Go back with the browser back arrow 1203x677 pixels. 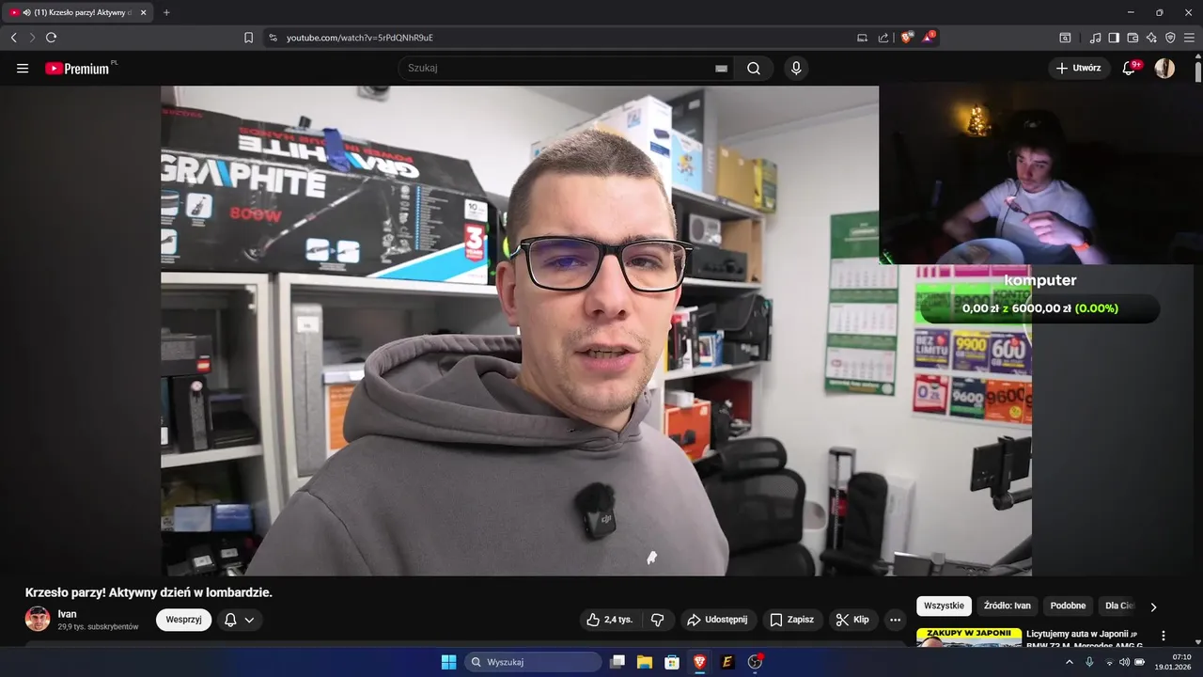(x=13, y=38)
